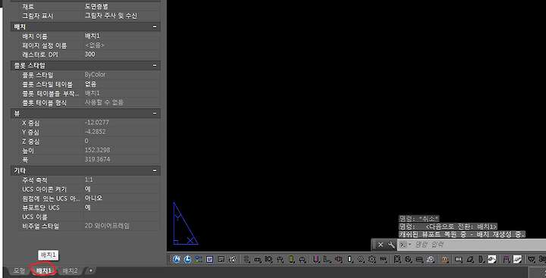The width and height of the screenshot is (546, 278).
Task: Open 원점에 있는 UCS value 아니오
Action: tap(121, 198)
